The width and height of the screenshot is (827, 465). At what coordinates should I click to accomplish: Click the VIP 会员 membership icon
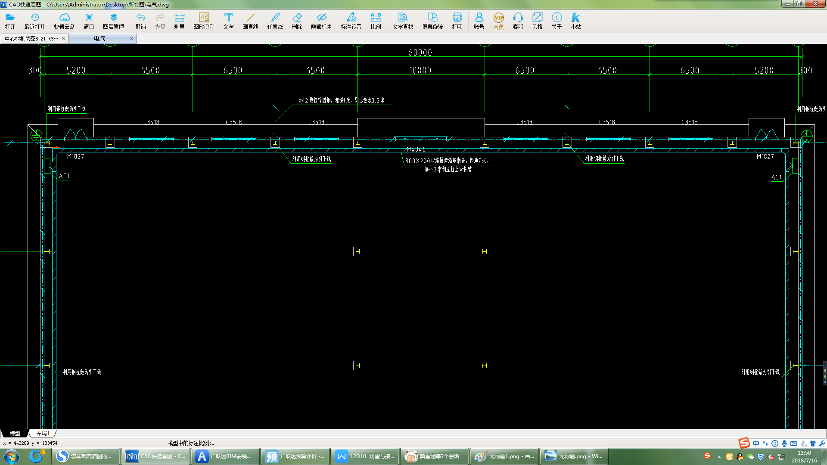(x=498, y=21)
